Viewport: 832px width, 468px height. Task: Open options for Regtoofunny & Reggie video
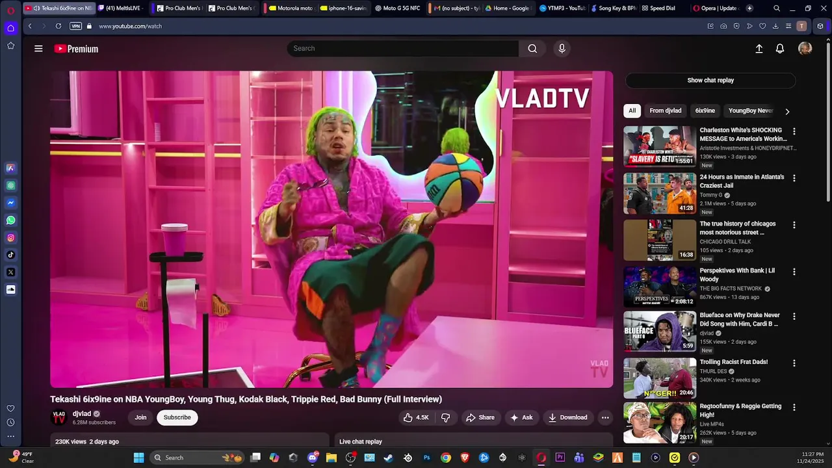794,408
